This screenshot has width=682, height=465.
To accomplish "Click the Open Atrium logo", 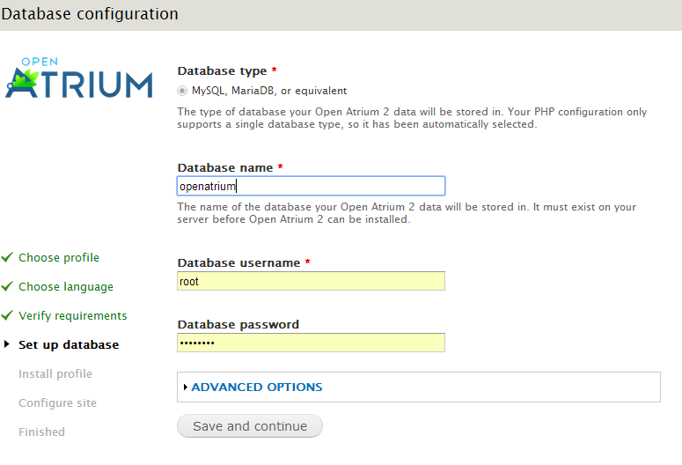I will click(x=79, y=77).
